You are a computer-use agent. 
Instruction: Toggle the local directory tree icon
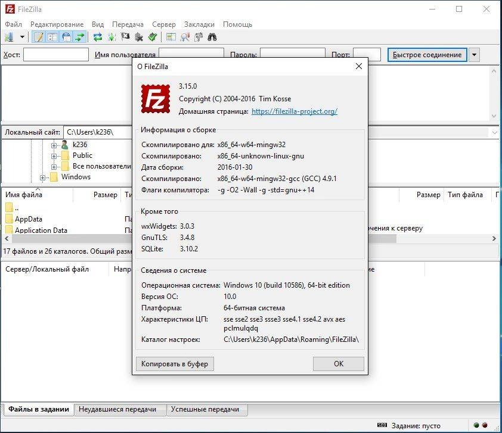52,37
